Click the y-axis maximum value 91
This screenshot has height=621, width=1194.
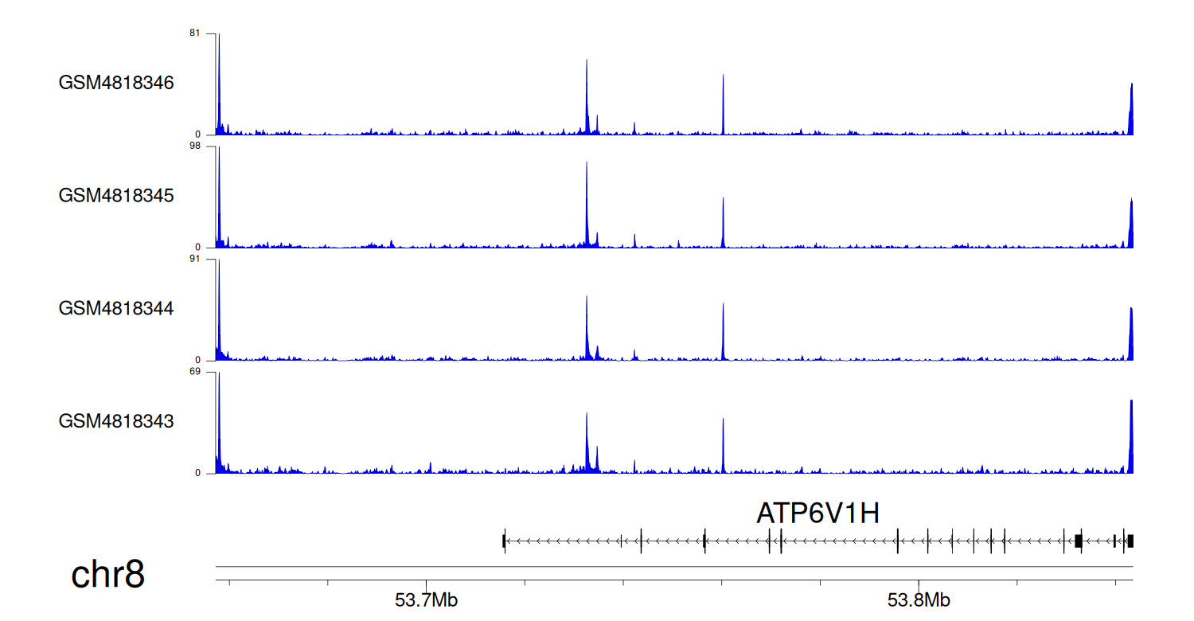pos(195,259)
